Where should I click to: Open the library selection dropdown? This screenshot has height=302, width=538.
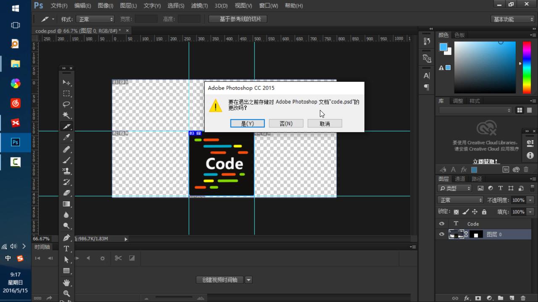475,110
